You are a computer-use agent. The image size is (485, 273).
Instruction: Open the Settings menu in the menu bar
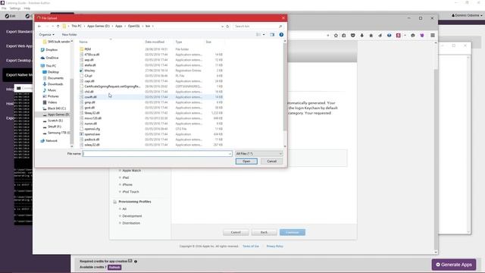point(15,8)
